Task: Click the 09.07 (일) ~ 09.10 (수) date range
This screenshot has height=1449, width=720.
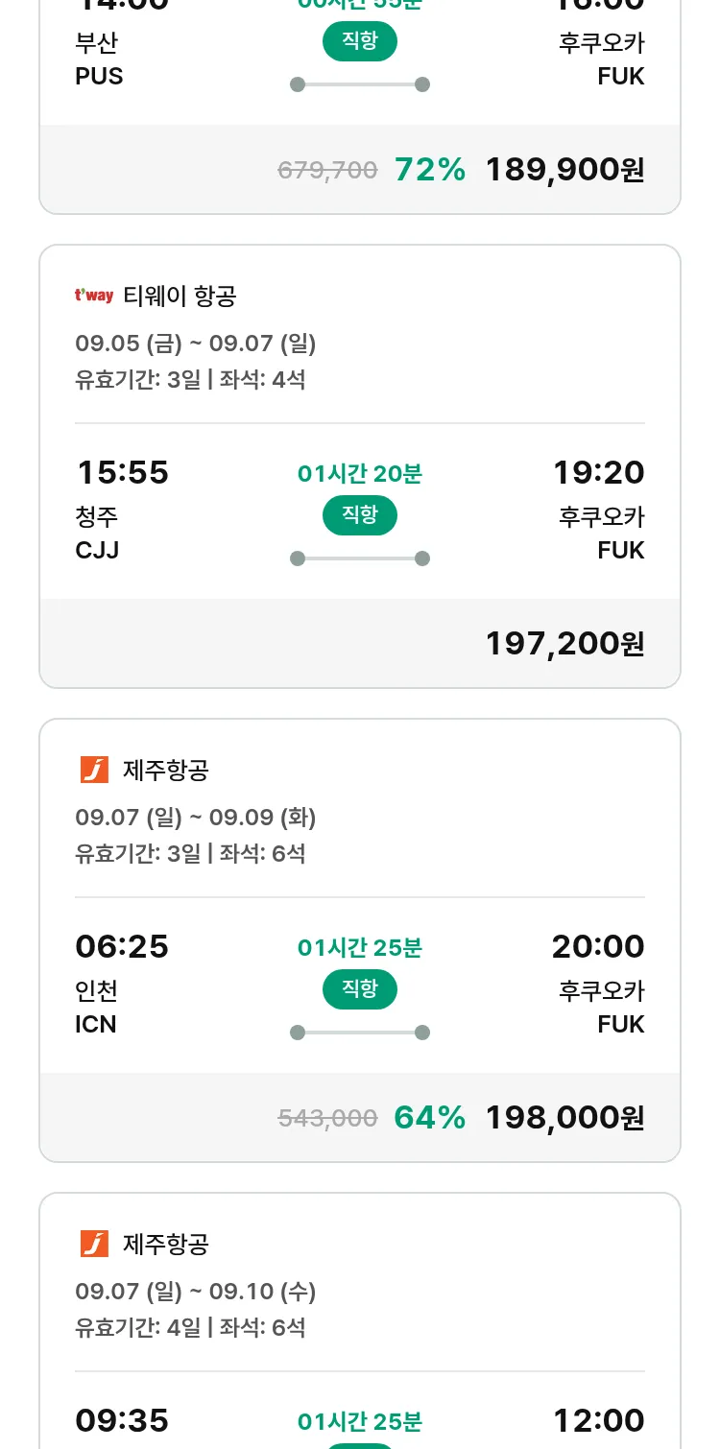Action: pos(196,1291)
